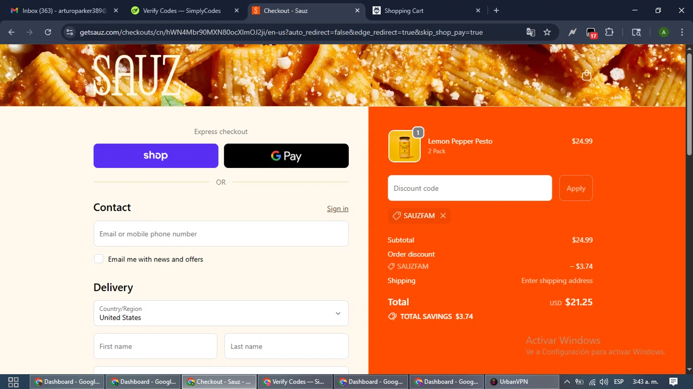
Task: Click ESP language indicator
Action: pos(619,382)
